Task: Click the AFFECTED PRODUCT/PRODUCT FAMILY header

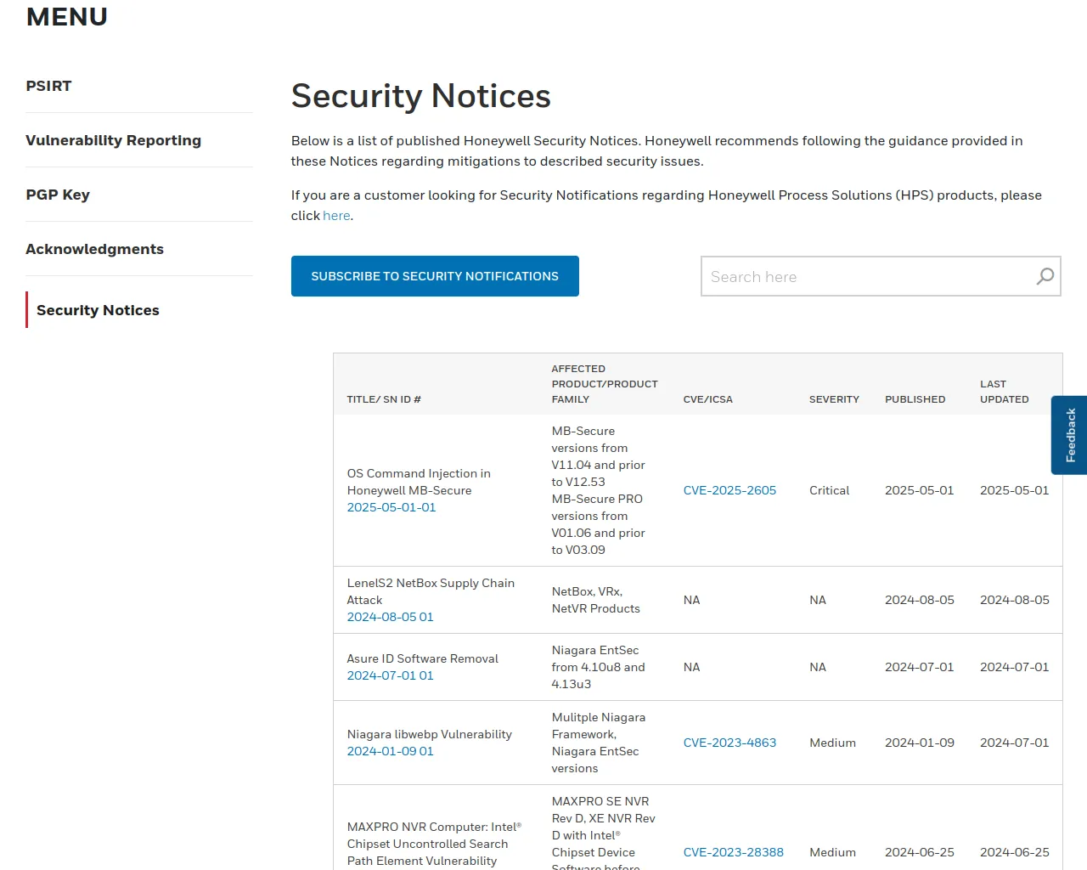Action: click(605, 384)
